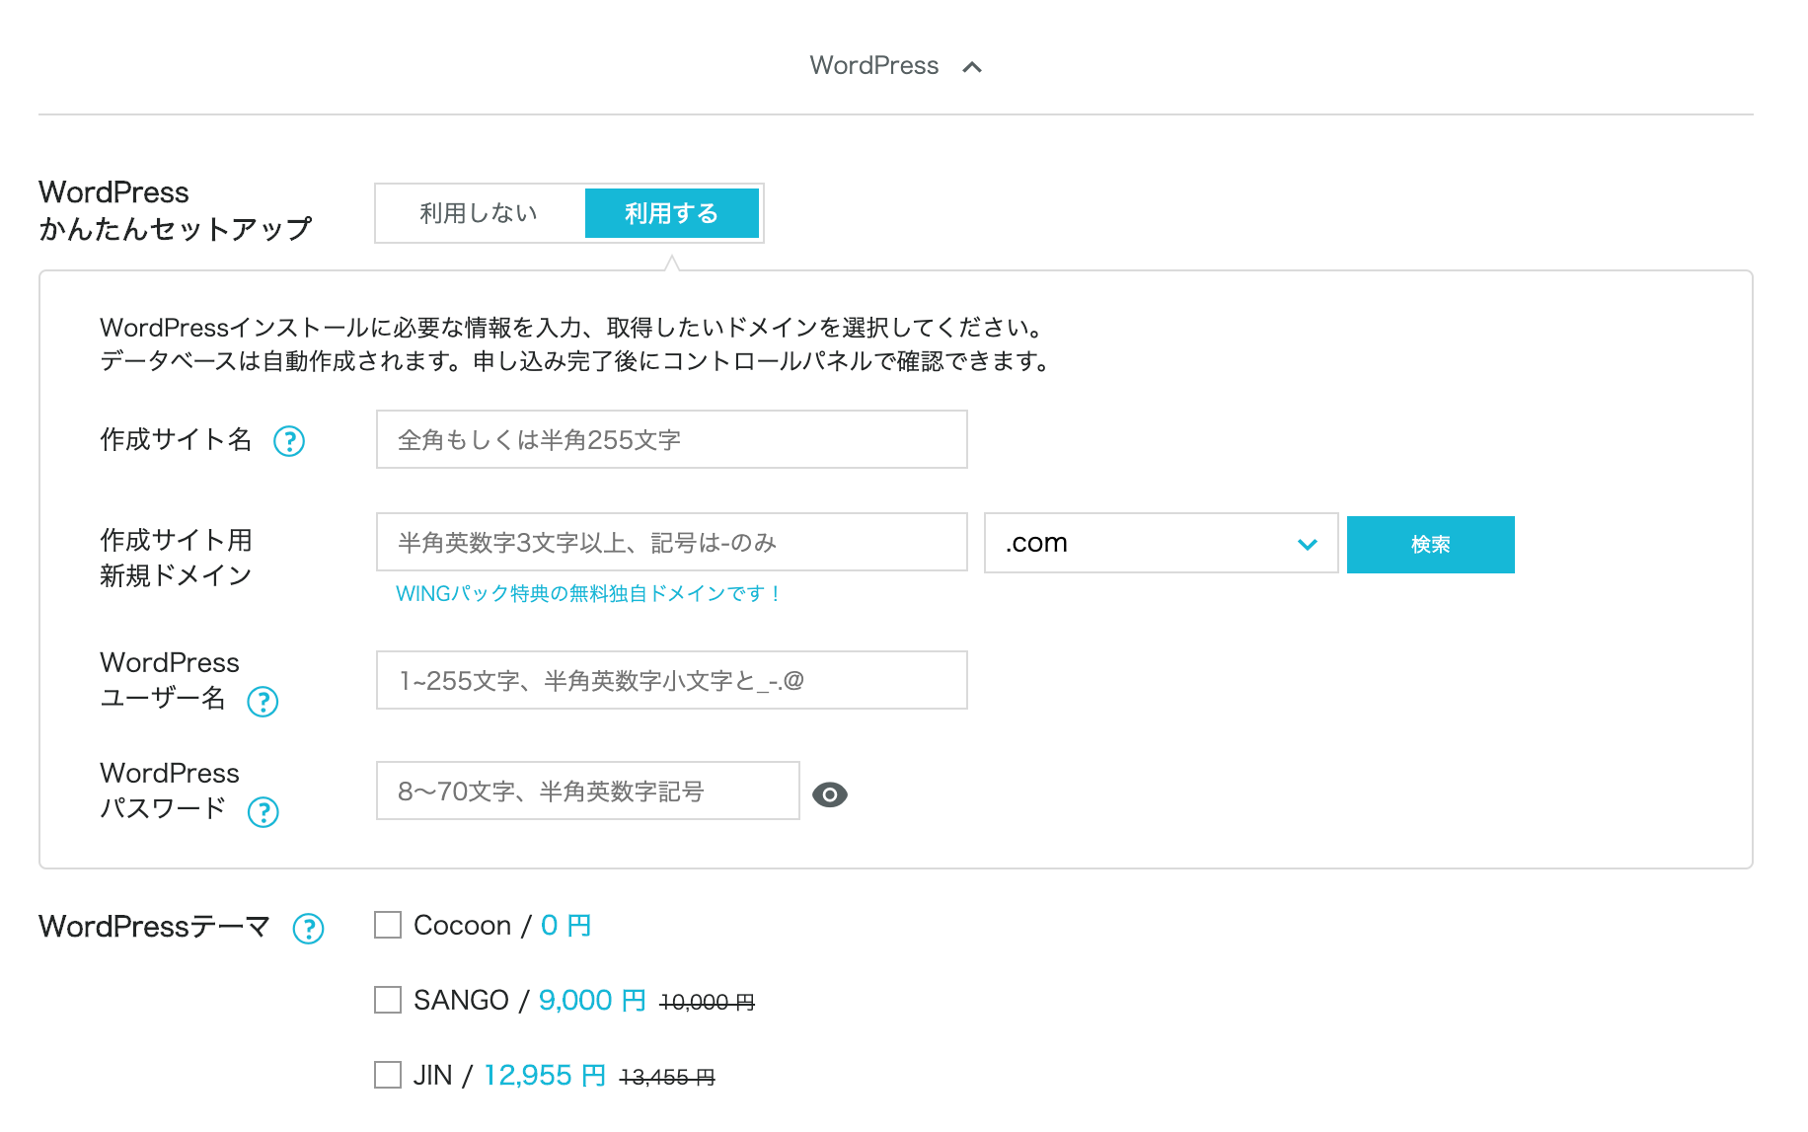The height and width of the screenshot is (1132, 1808).
Task: Click help icon beside WordPress ユーザー名
Action: 263,702
